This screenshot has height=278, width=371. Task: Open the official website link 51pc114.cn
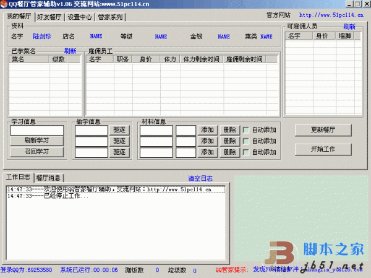coord(331,15)
